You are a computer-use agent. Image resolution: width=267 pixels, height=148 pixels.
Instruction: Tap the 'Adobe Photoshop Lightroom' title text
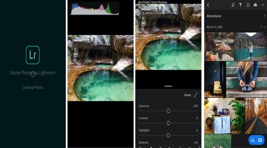point(33,73)
